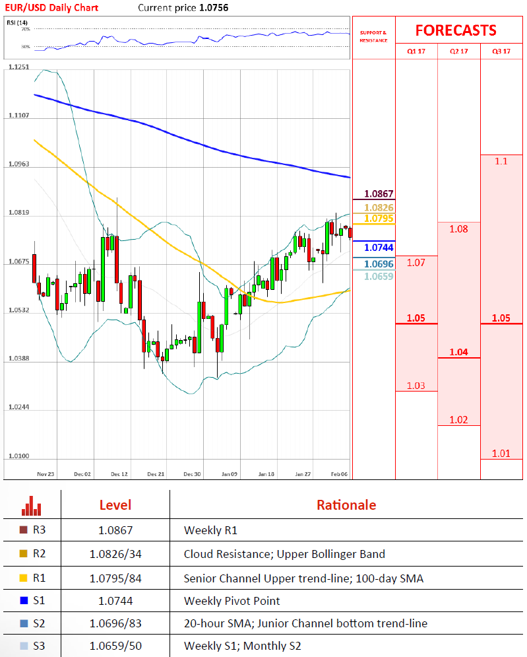Click the 1.0819 price axis label
The image size is (527, 657).
point(19,213)
